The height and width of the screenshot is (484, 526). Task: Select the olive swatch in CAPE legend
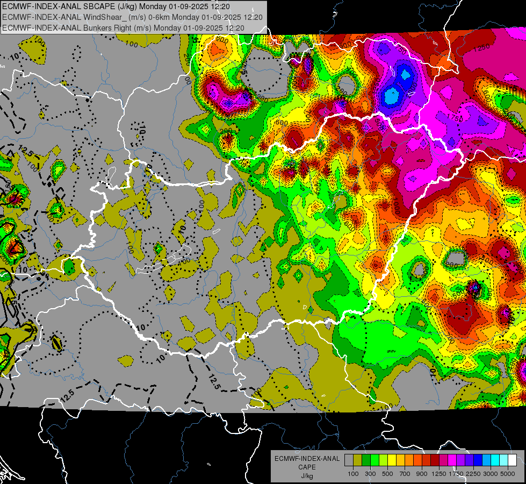[x=358, y=460]
